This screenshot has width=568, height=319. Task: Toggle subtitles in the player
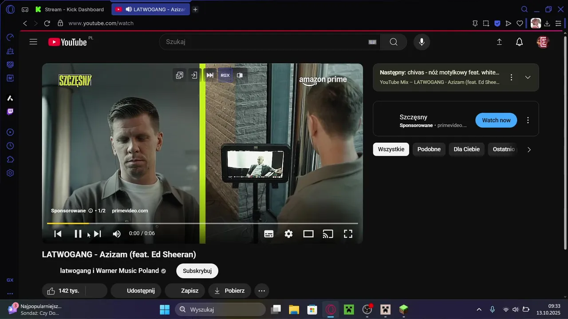(x=269, y=234)
